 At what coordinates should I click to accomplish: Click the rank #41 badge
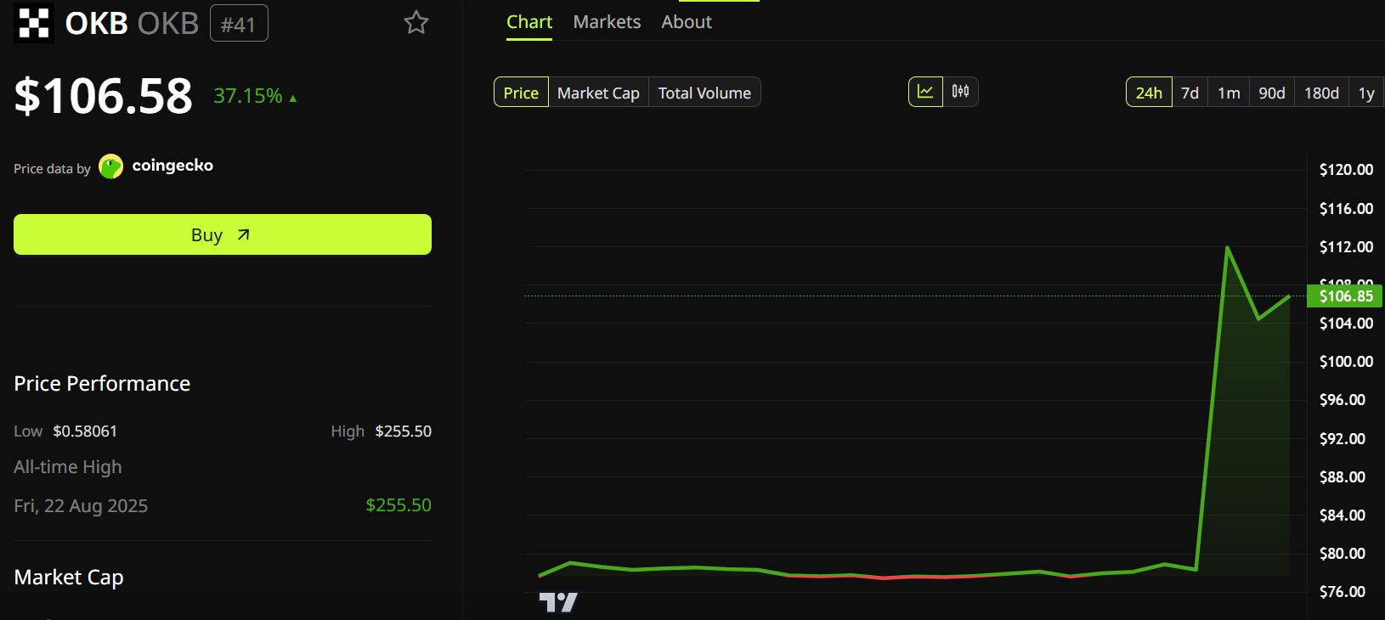239,24
